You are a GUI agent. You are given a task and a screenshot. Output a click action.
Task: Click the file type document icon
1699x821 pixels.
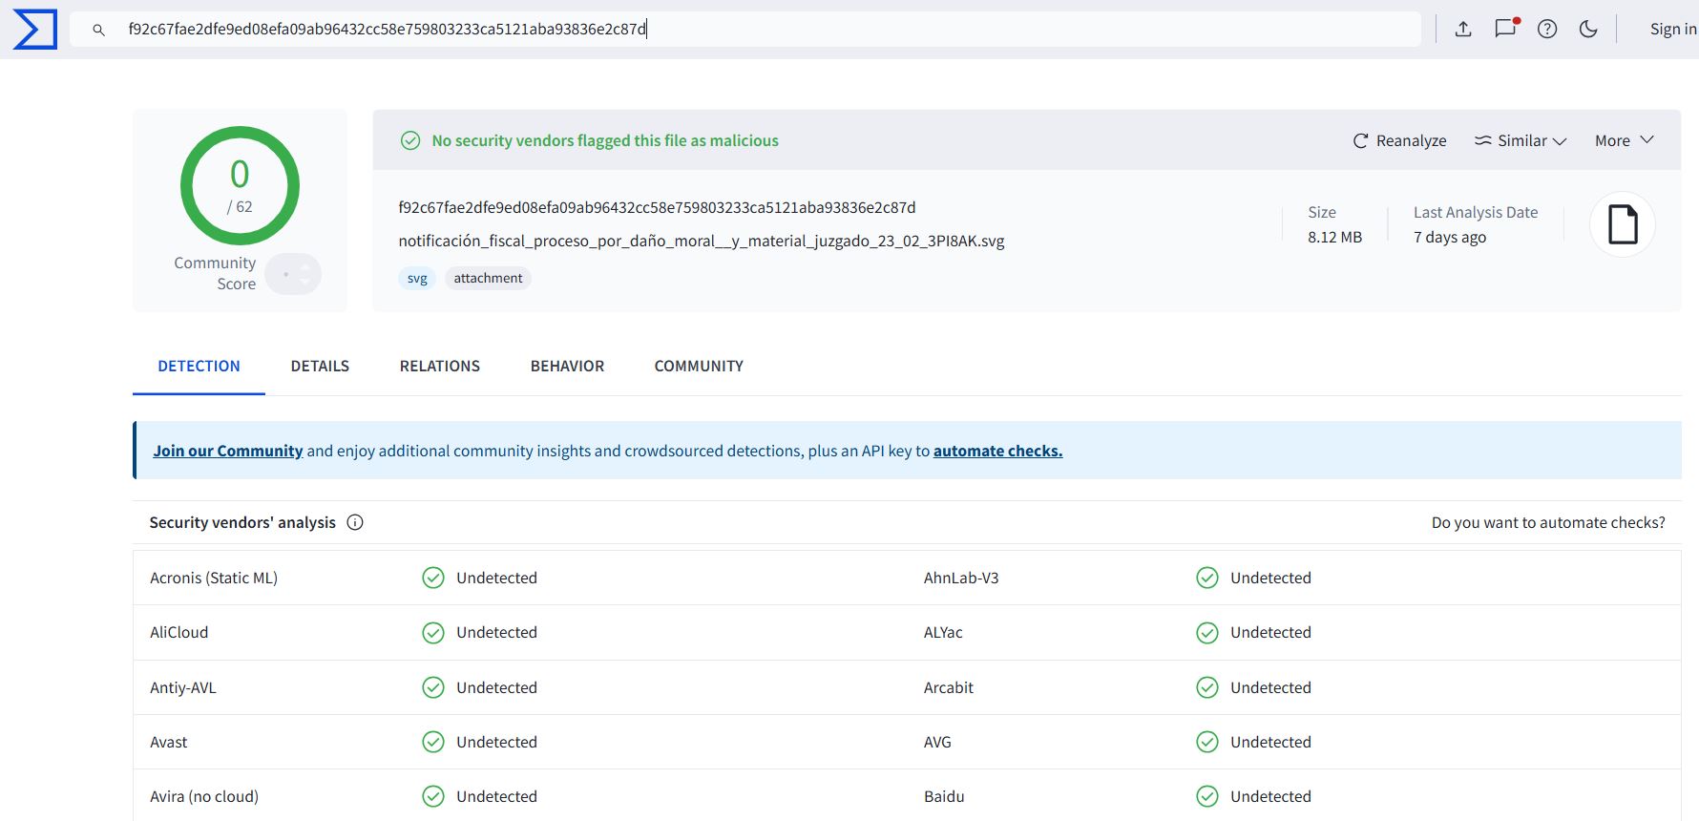(x=1622, y=225)
